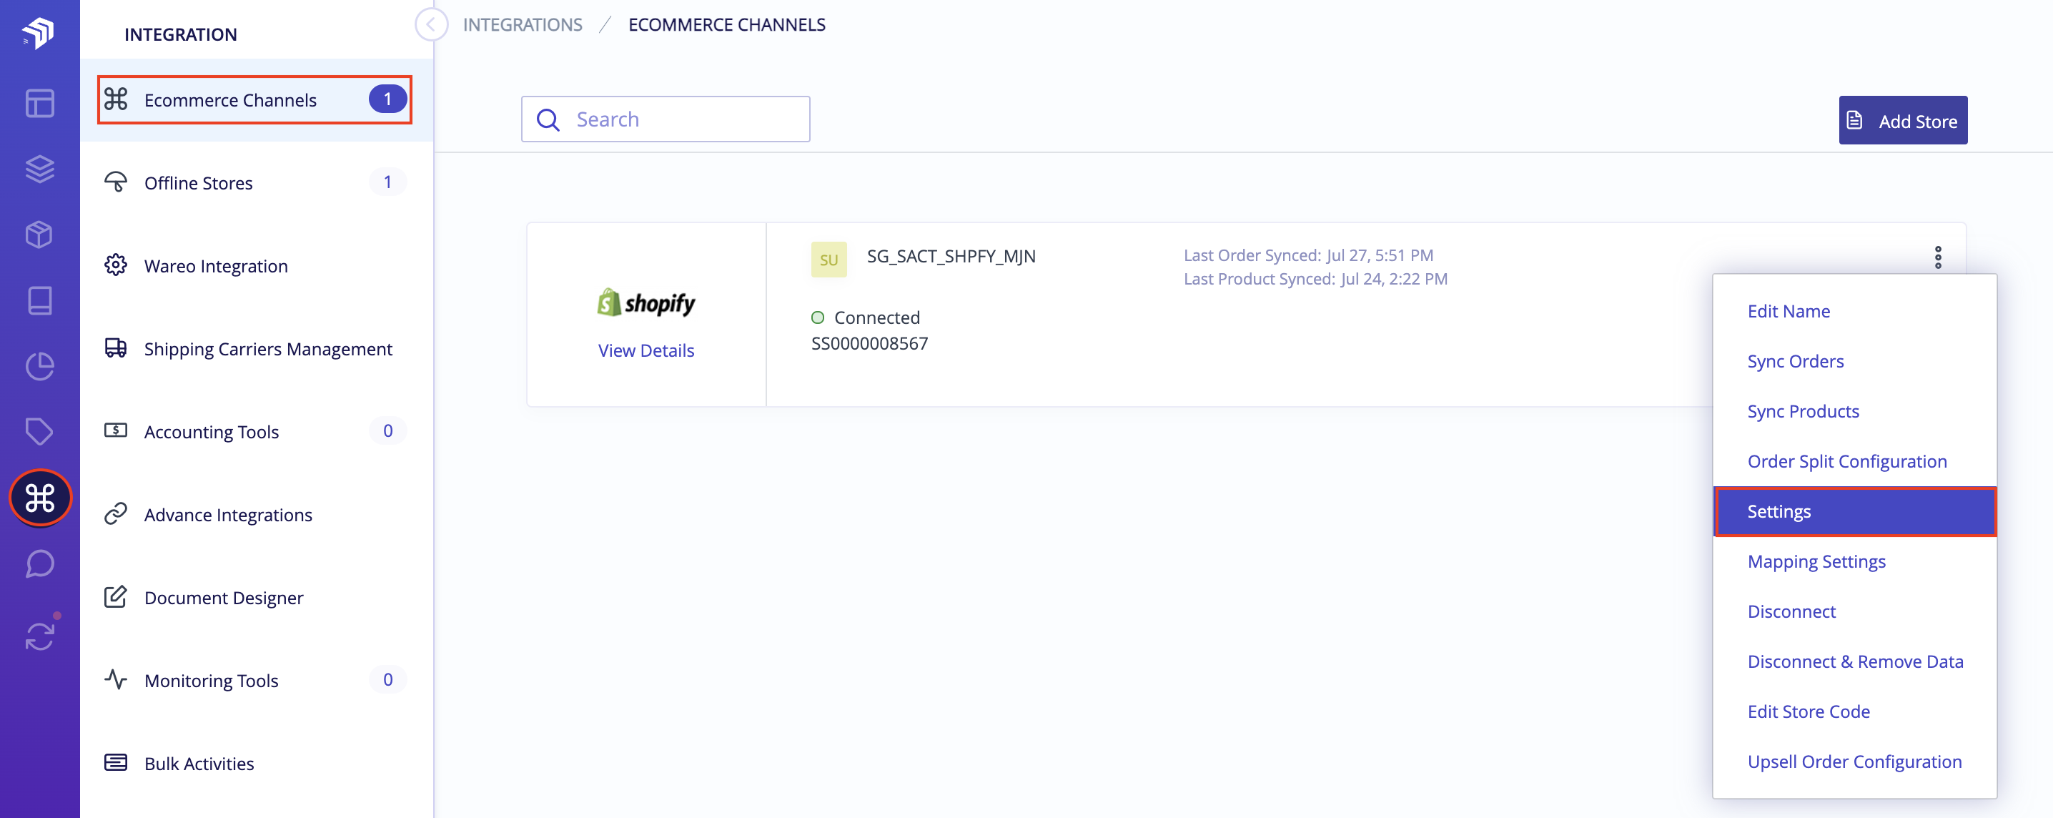Choose Settings from store menu
The width and height of the screenshot is (2053, 818).
(x=1854, y=512)
